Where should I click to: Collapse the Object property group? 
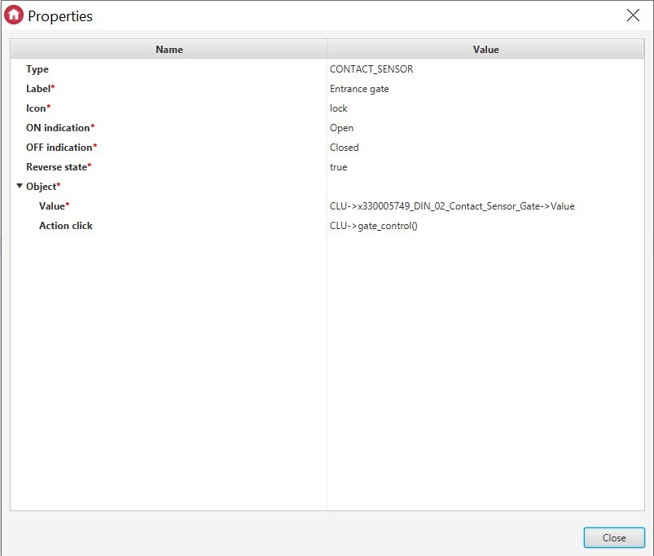coord(20,186)
